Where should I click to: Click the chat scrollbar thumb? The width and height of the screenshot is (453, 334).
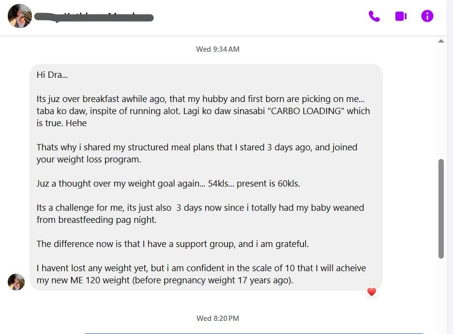[x=441, y=208]
